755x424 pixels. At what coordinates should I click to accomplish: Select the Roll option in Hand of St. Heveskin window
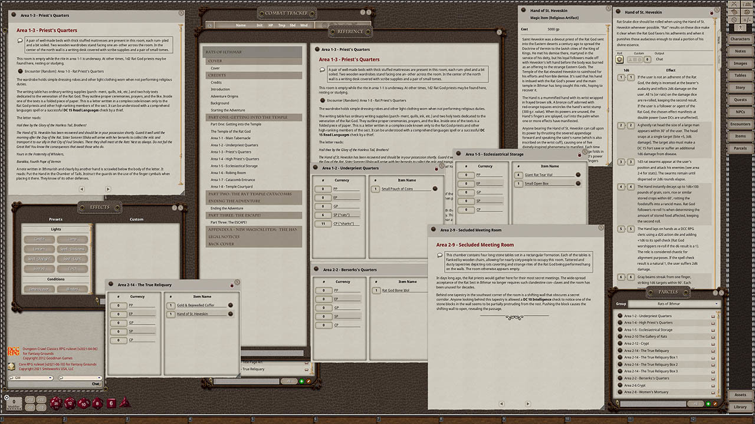(x=619, y=59)
